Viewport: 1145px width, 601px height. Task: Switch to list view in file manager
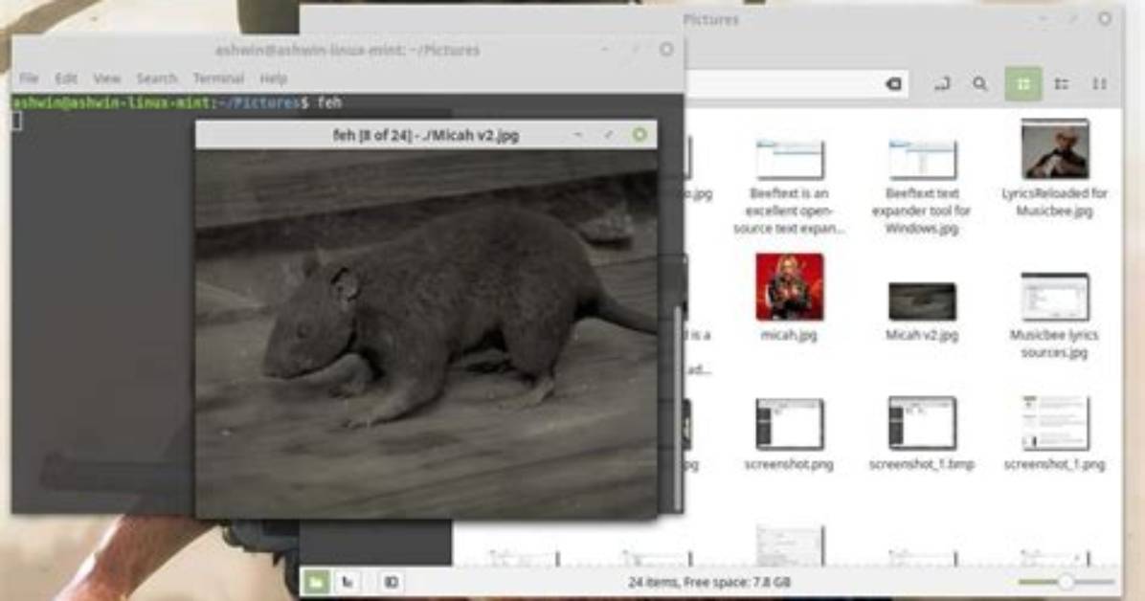coord(1062,84)
